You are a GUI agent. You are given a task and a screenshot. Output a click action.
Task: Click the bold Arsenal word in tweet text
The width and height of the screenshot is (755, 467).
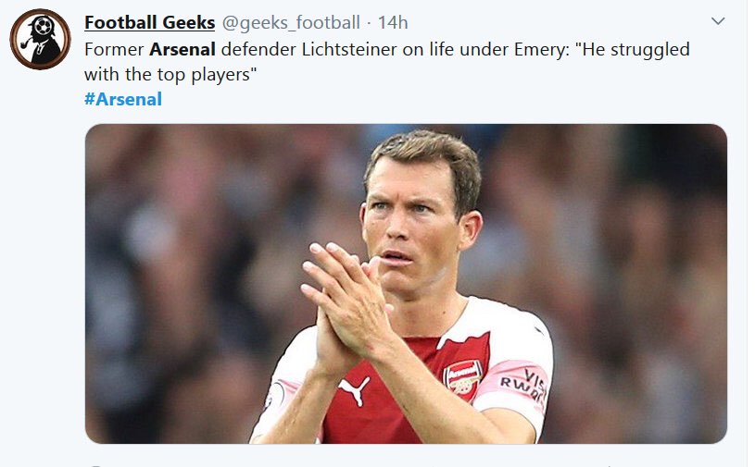point(182,49)
